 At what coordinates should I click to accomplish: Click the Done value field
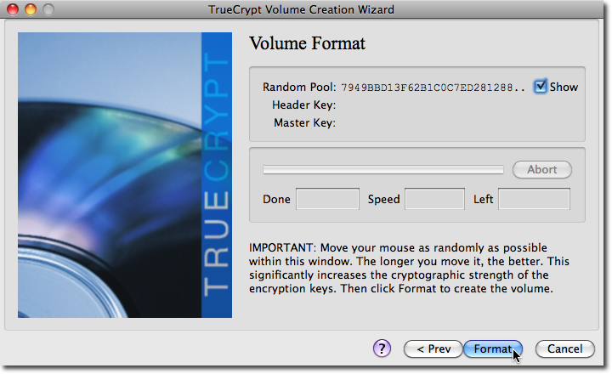pyautogui.click(x=327, y=199)
